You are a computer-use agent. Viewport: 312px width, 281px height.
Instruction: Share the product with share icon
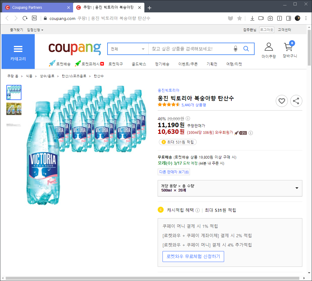pos(296,101)
